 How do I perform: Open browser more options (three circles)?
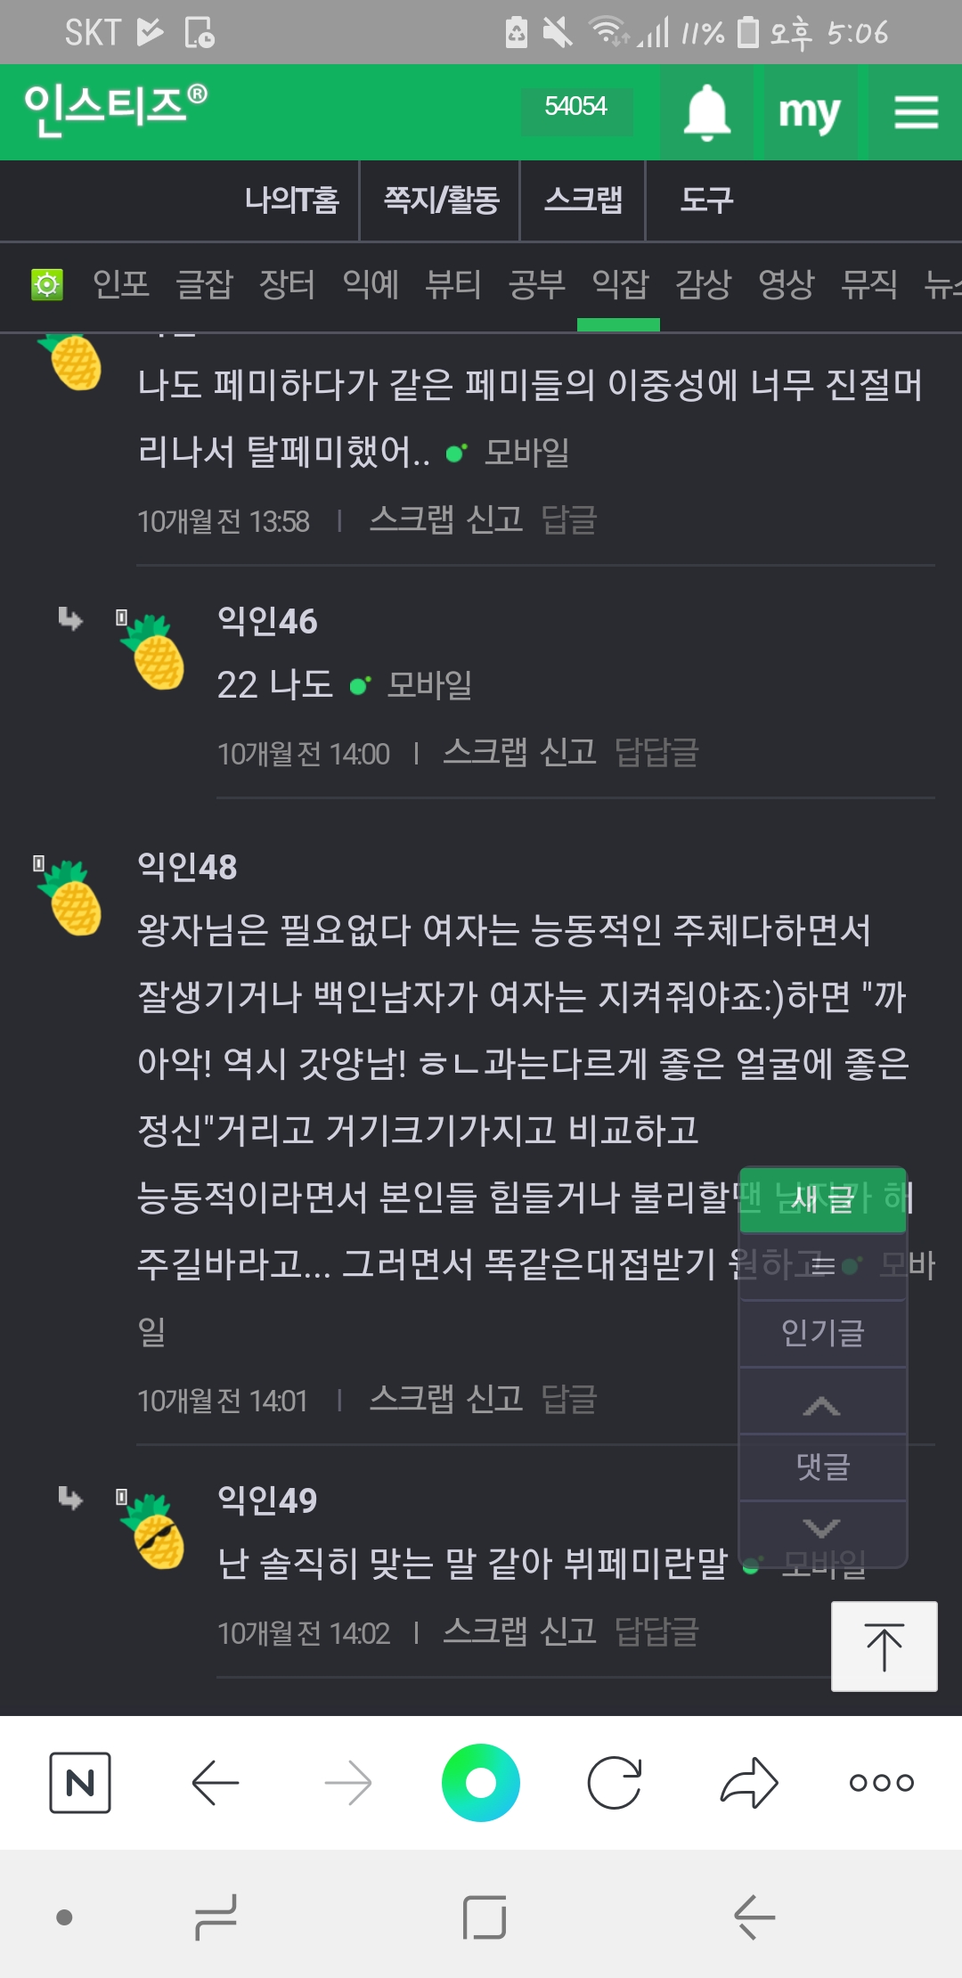[881, 1783]
